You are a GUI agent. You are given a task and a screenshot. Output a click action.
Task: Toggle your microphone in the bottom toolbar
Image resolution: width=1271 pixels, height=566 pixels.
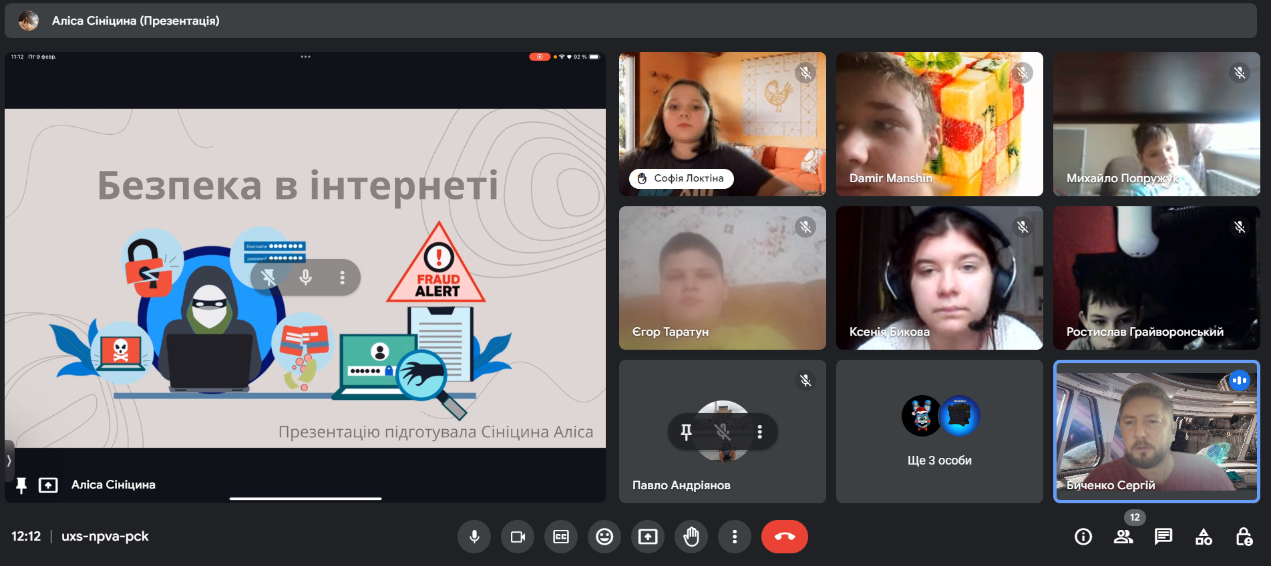(474, 537)
